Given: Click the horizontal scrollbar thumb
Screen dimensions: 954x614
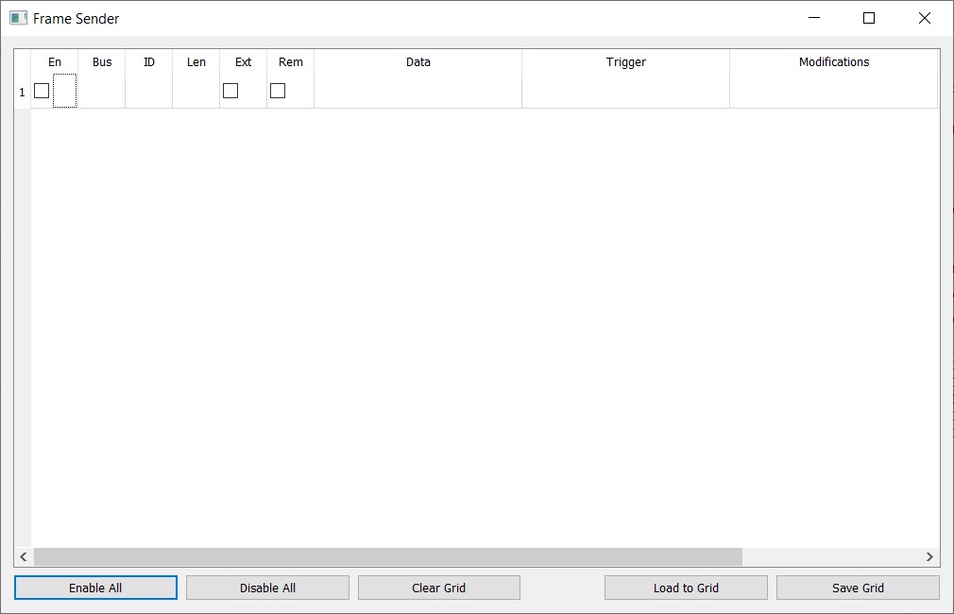Looking at the screenshot, I should tap(387, 557).
